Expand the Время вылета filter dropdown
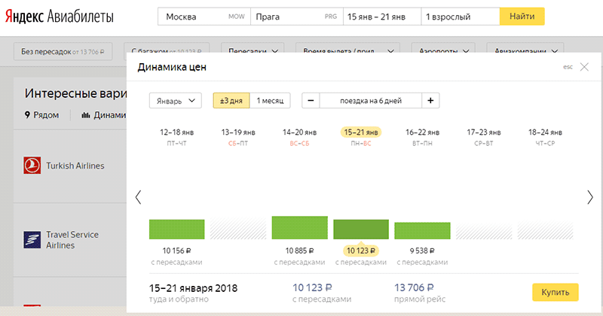Screen dimensions: 603x316 (x=347, y=47)
